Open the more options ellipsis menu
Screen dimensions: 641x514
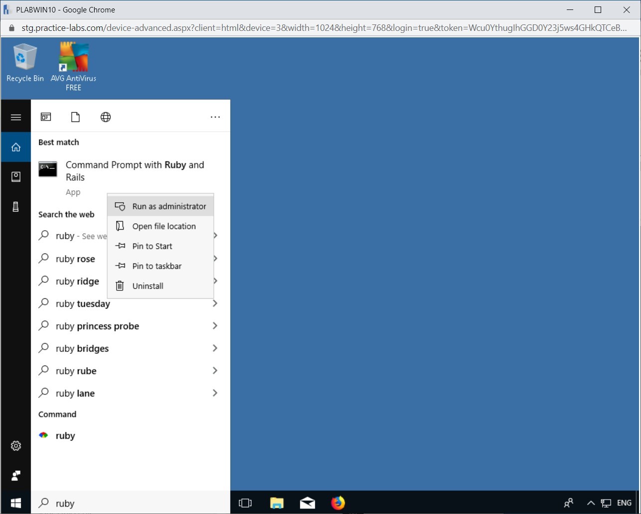pyautogui.click(x=215, y=117)
